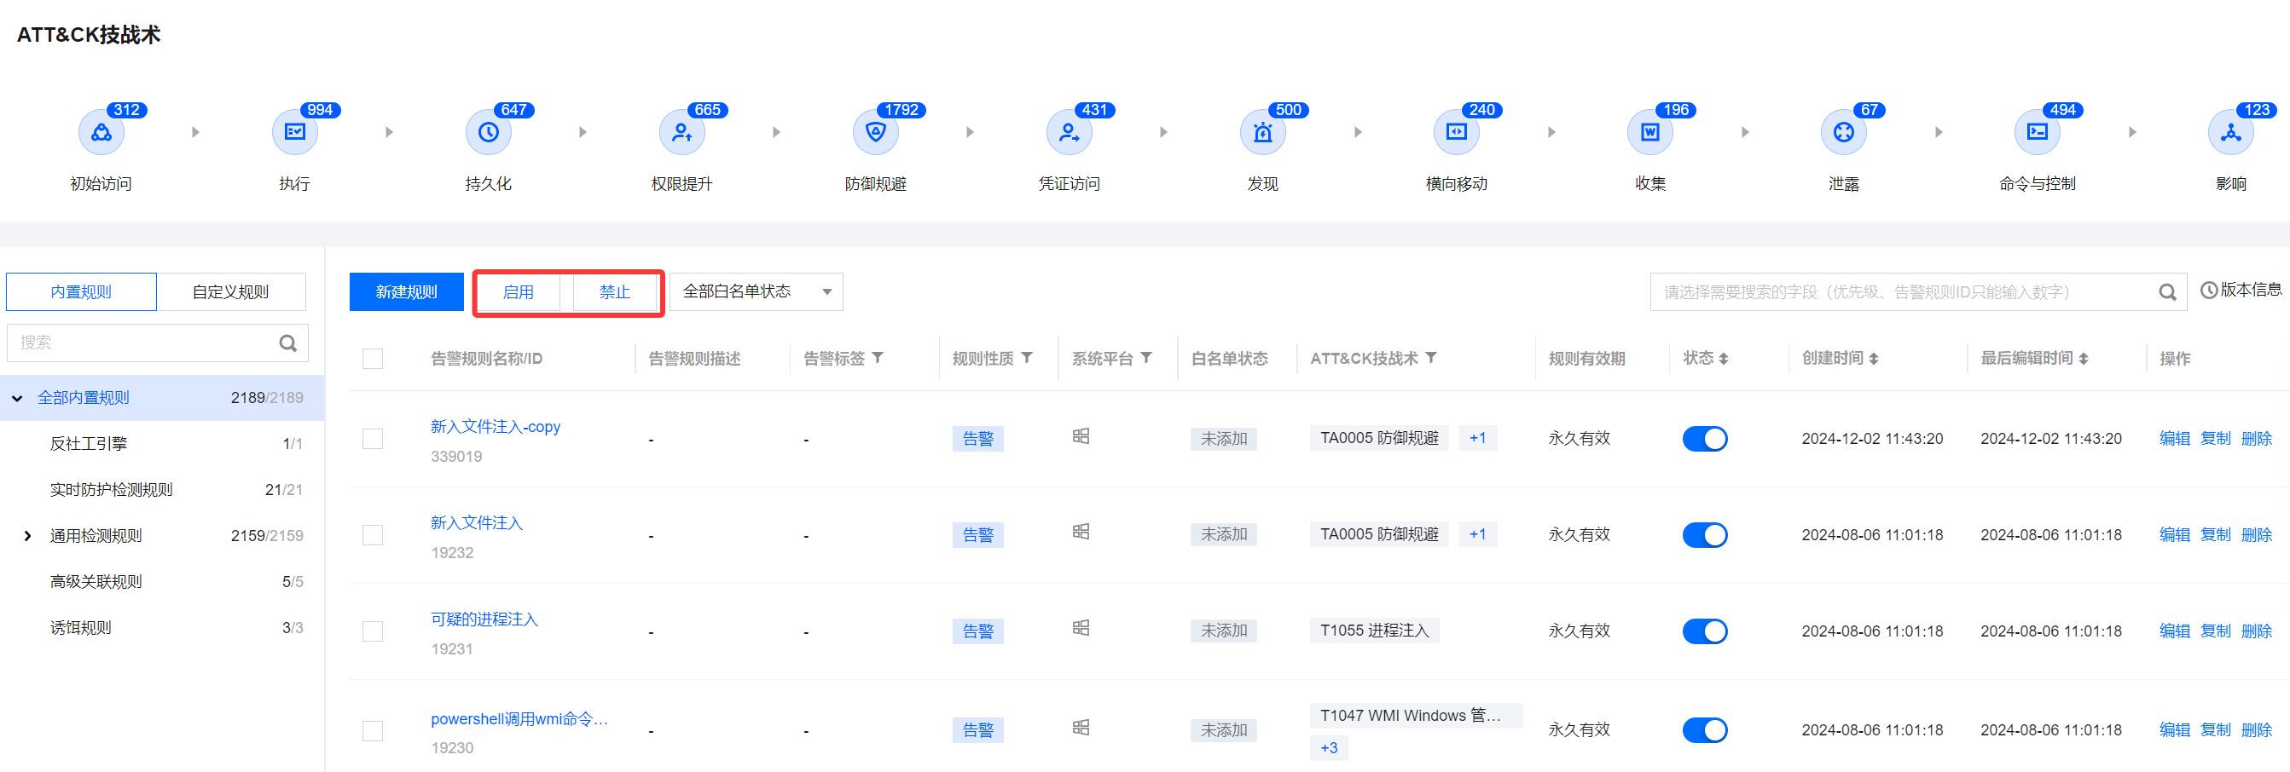
Task: Click 编辑 for rule 19230
Action: click(x=2174, y=730)
